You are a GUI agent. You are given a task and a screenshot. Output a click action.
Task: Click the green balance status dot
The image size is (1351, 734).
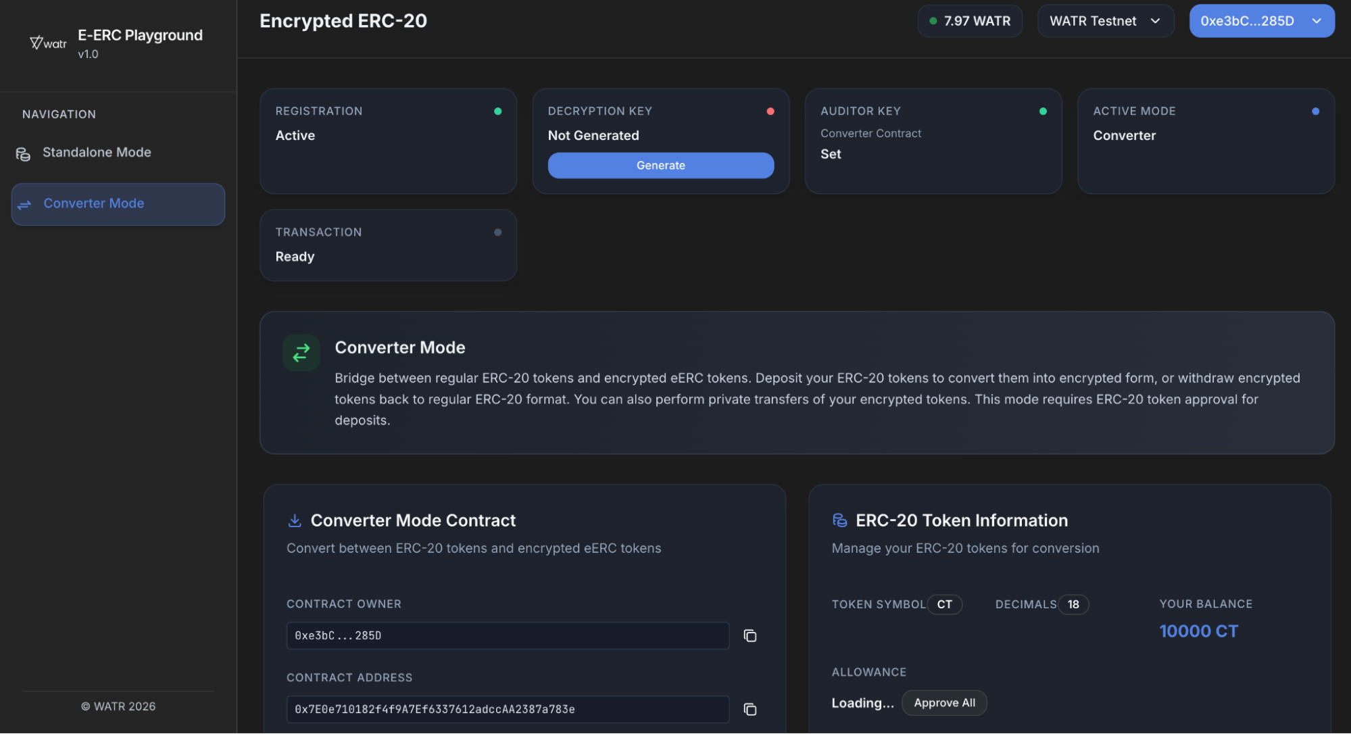[933, 21]
